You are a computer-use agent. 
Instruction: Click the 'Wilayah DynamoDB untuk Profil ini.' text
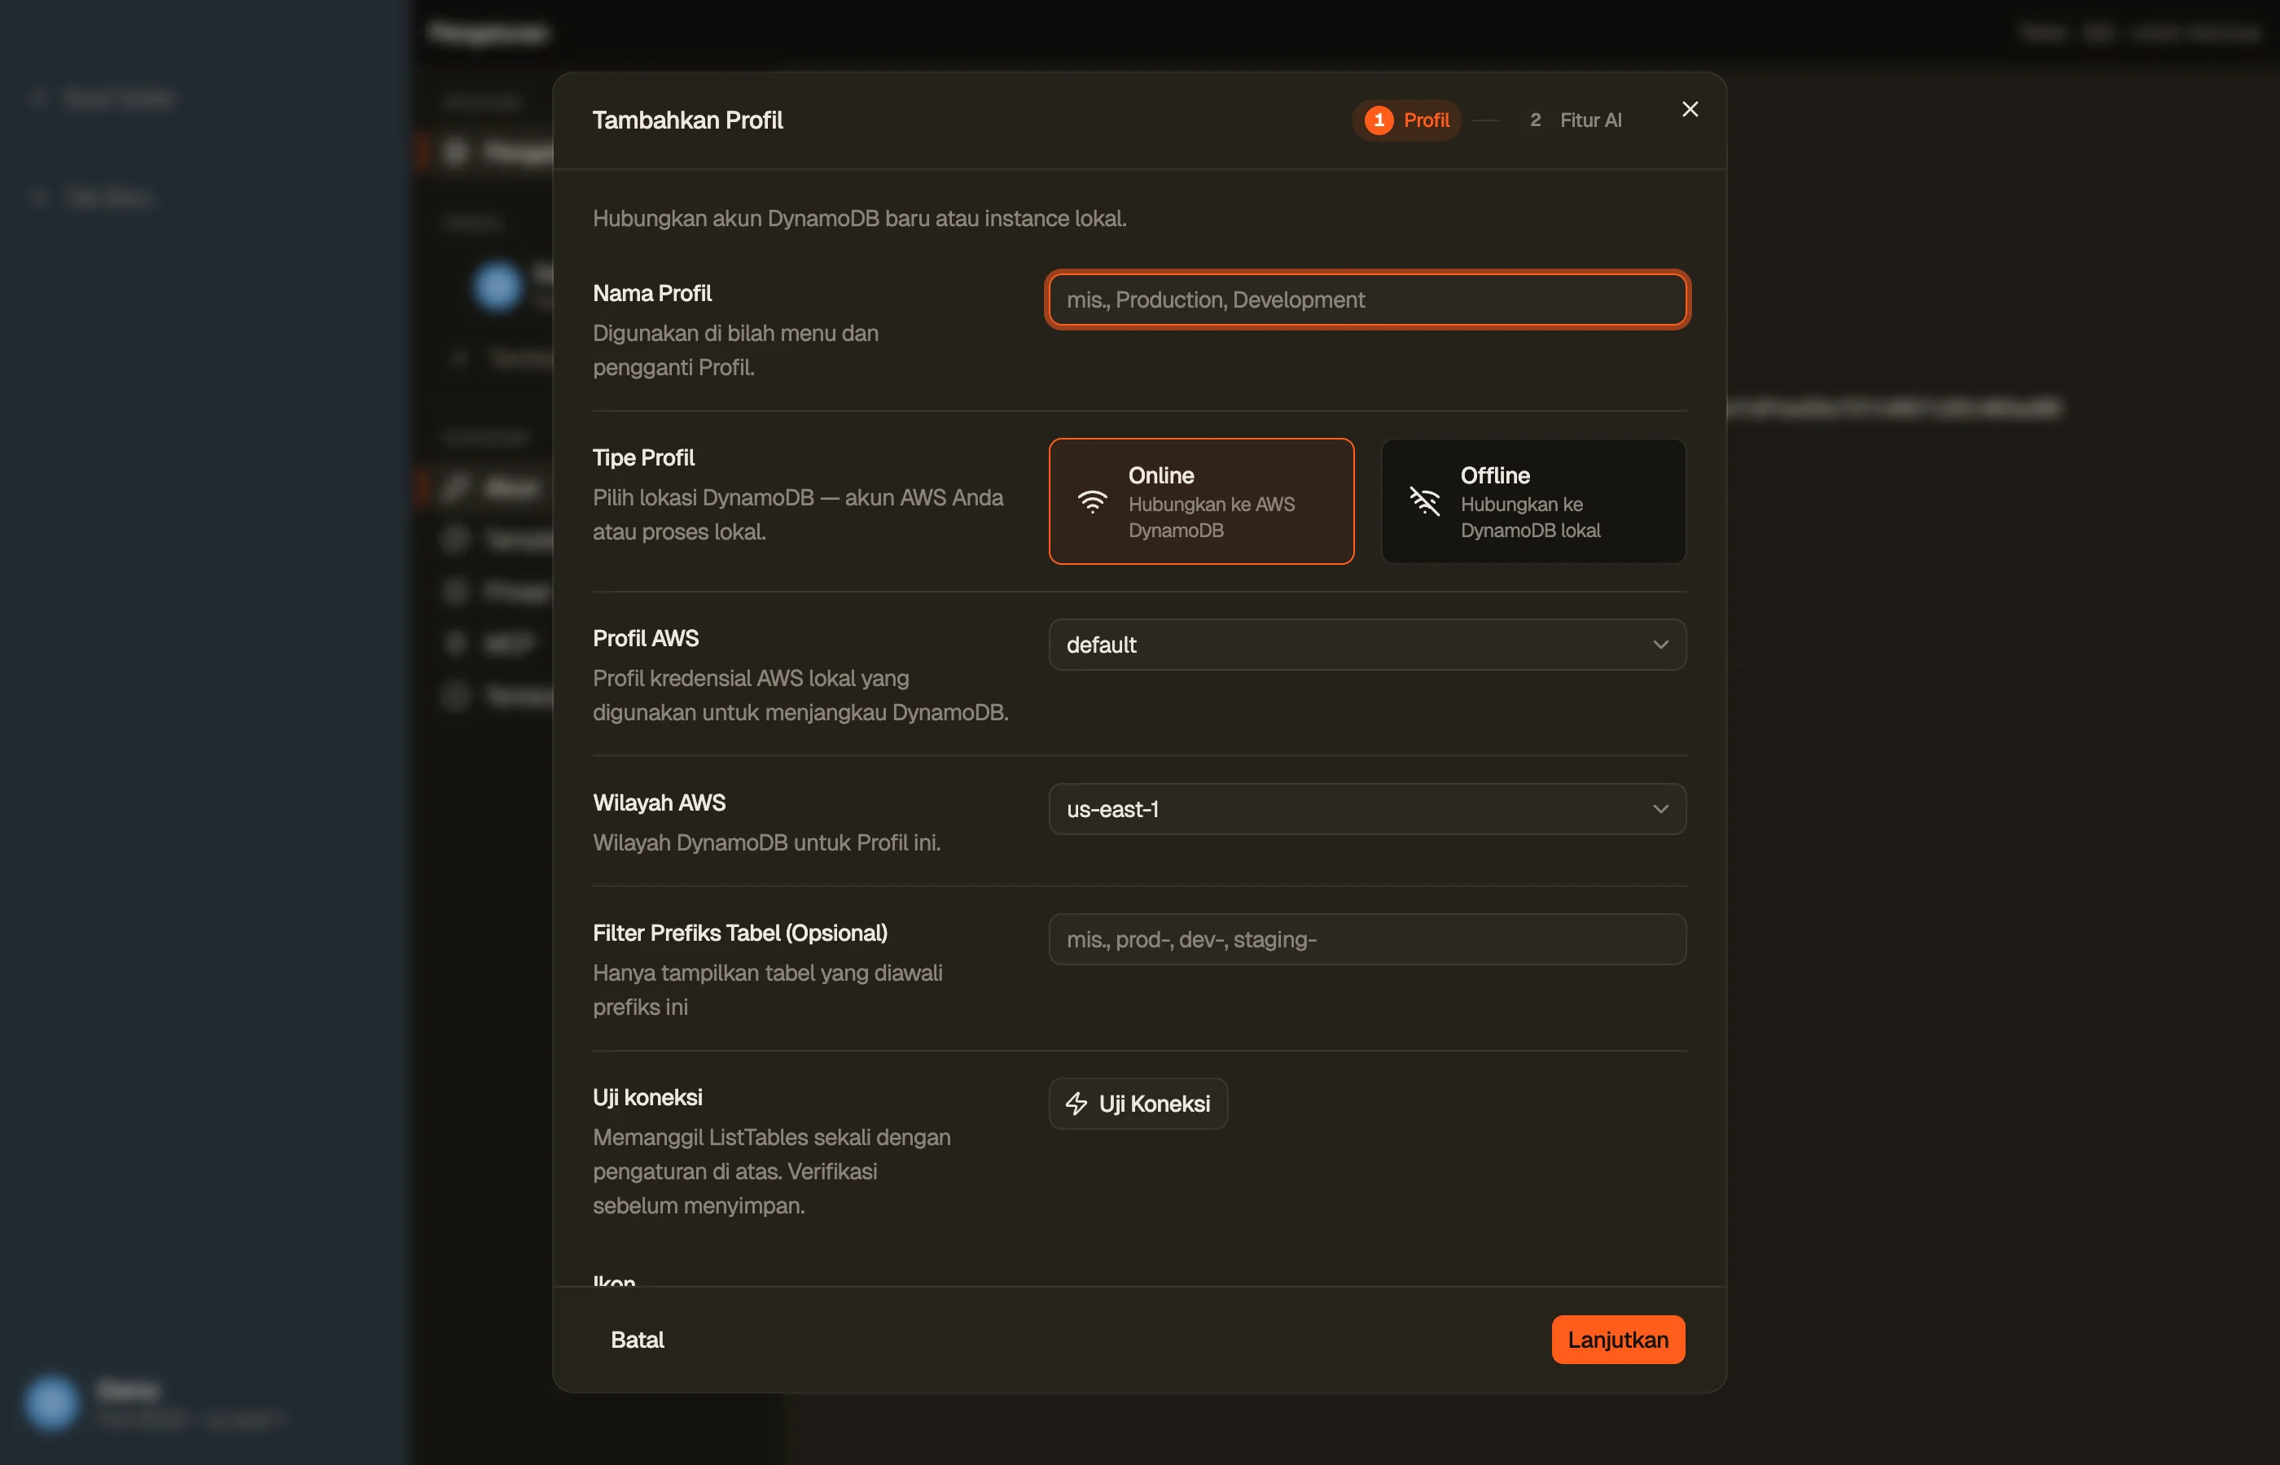[x=766, y=843]
